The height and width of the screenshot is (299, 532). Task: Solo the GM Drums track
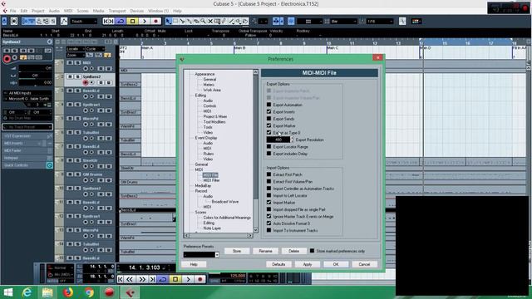(x=77, y=174)
